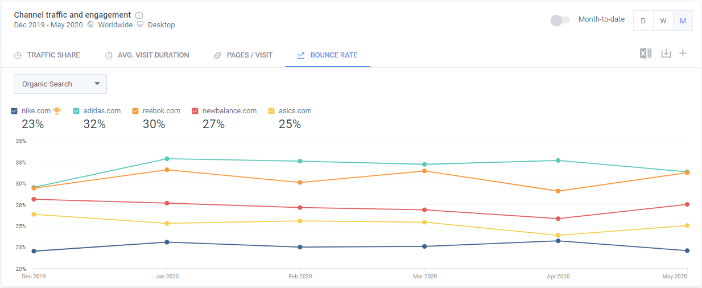Switch to the Avg. Visit Duration tab
The image size is (702, 288).
pyautogui.click(x=147, y=55)
